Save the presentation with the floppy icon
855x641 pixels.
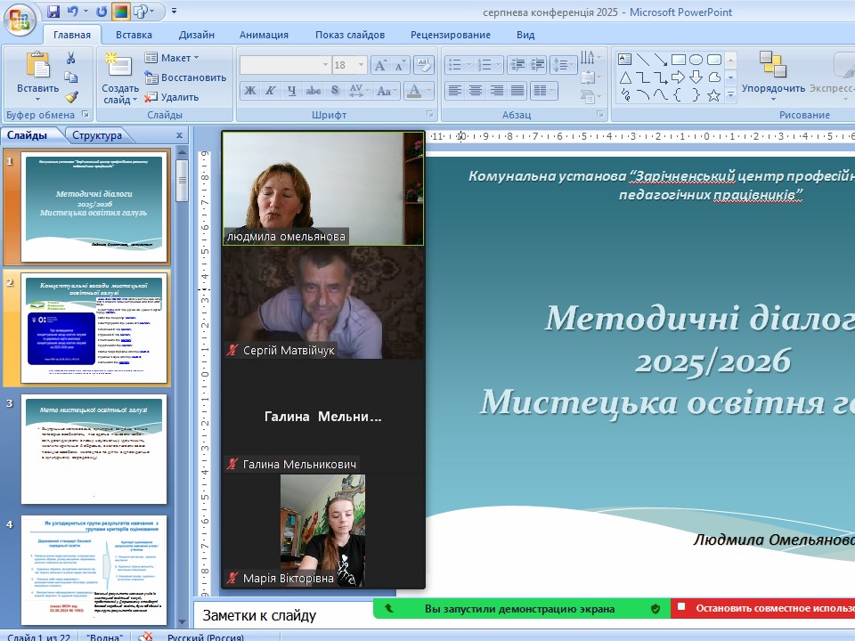53,12
